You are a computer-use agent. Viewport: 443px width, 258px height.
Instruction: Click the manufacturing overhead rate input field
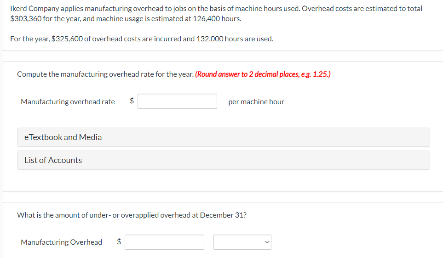pos(177,101)
